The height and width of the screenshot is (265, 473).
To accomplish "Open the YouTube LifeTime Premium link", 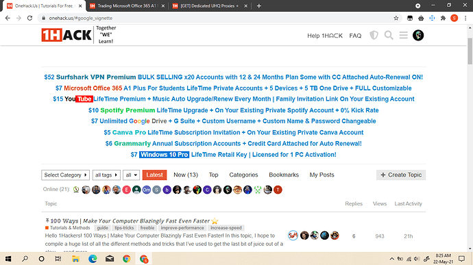I will pos(234,99).
